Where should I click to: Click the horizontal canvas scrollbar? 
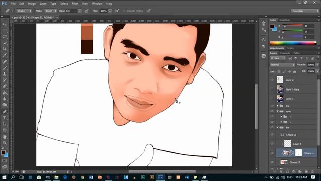tap(162, 172)
